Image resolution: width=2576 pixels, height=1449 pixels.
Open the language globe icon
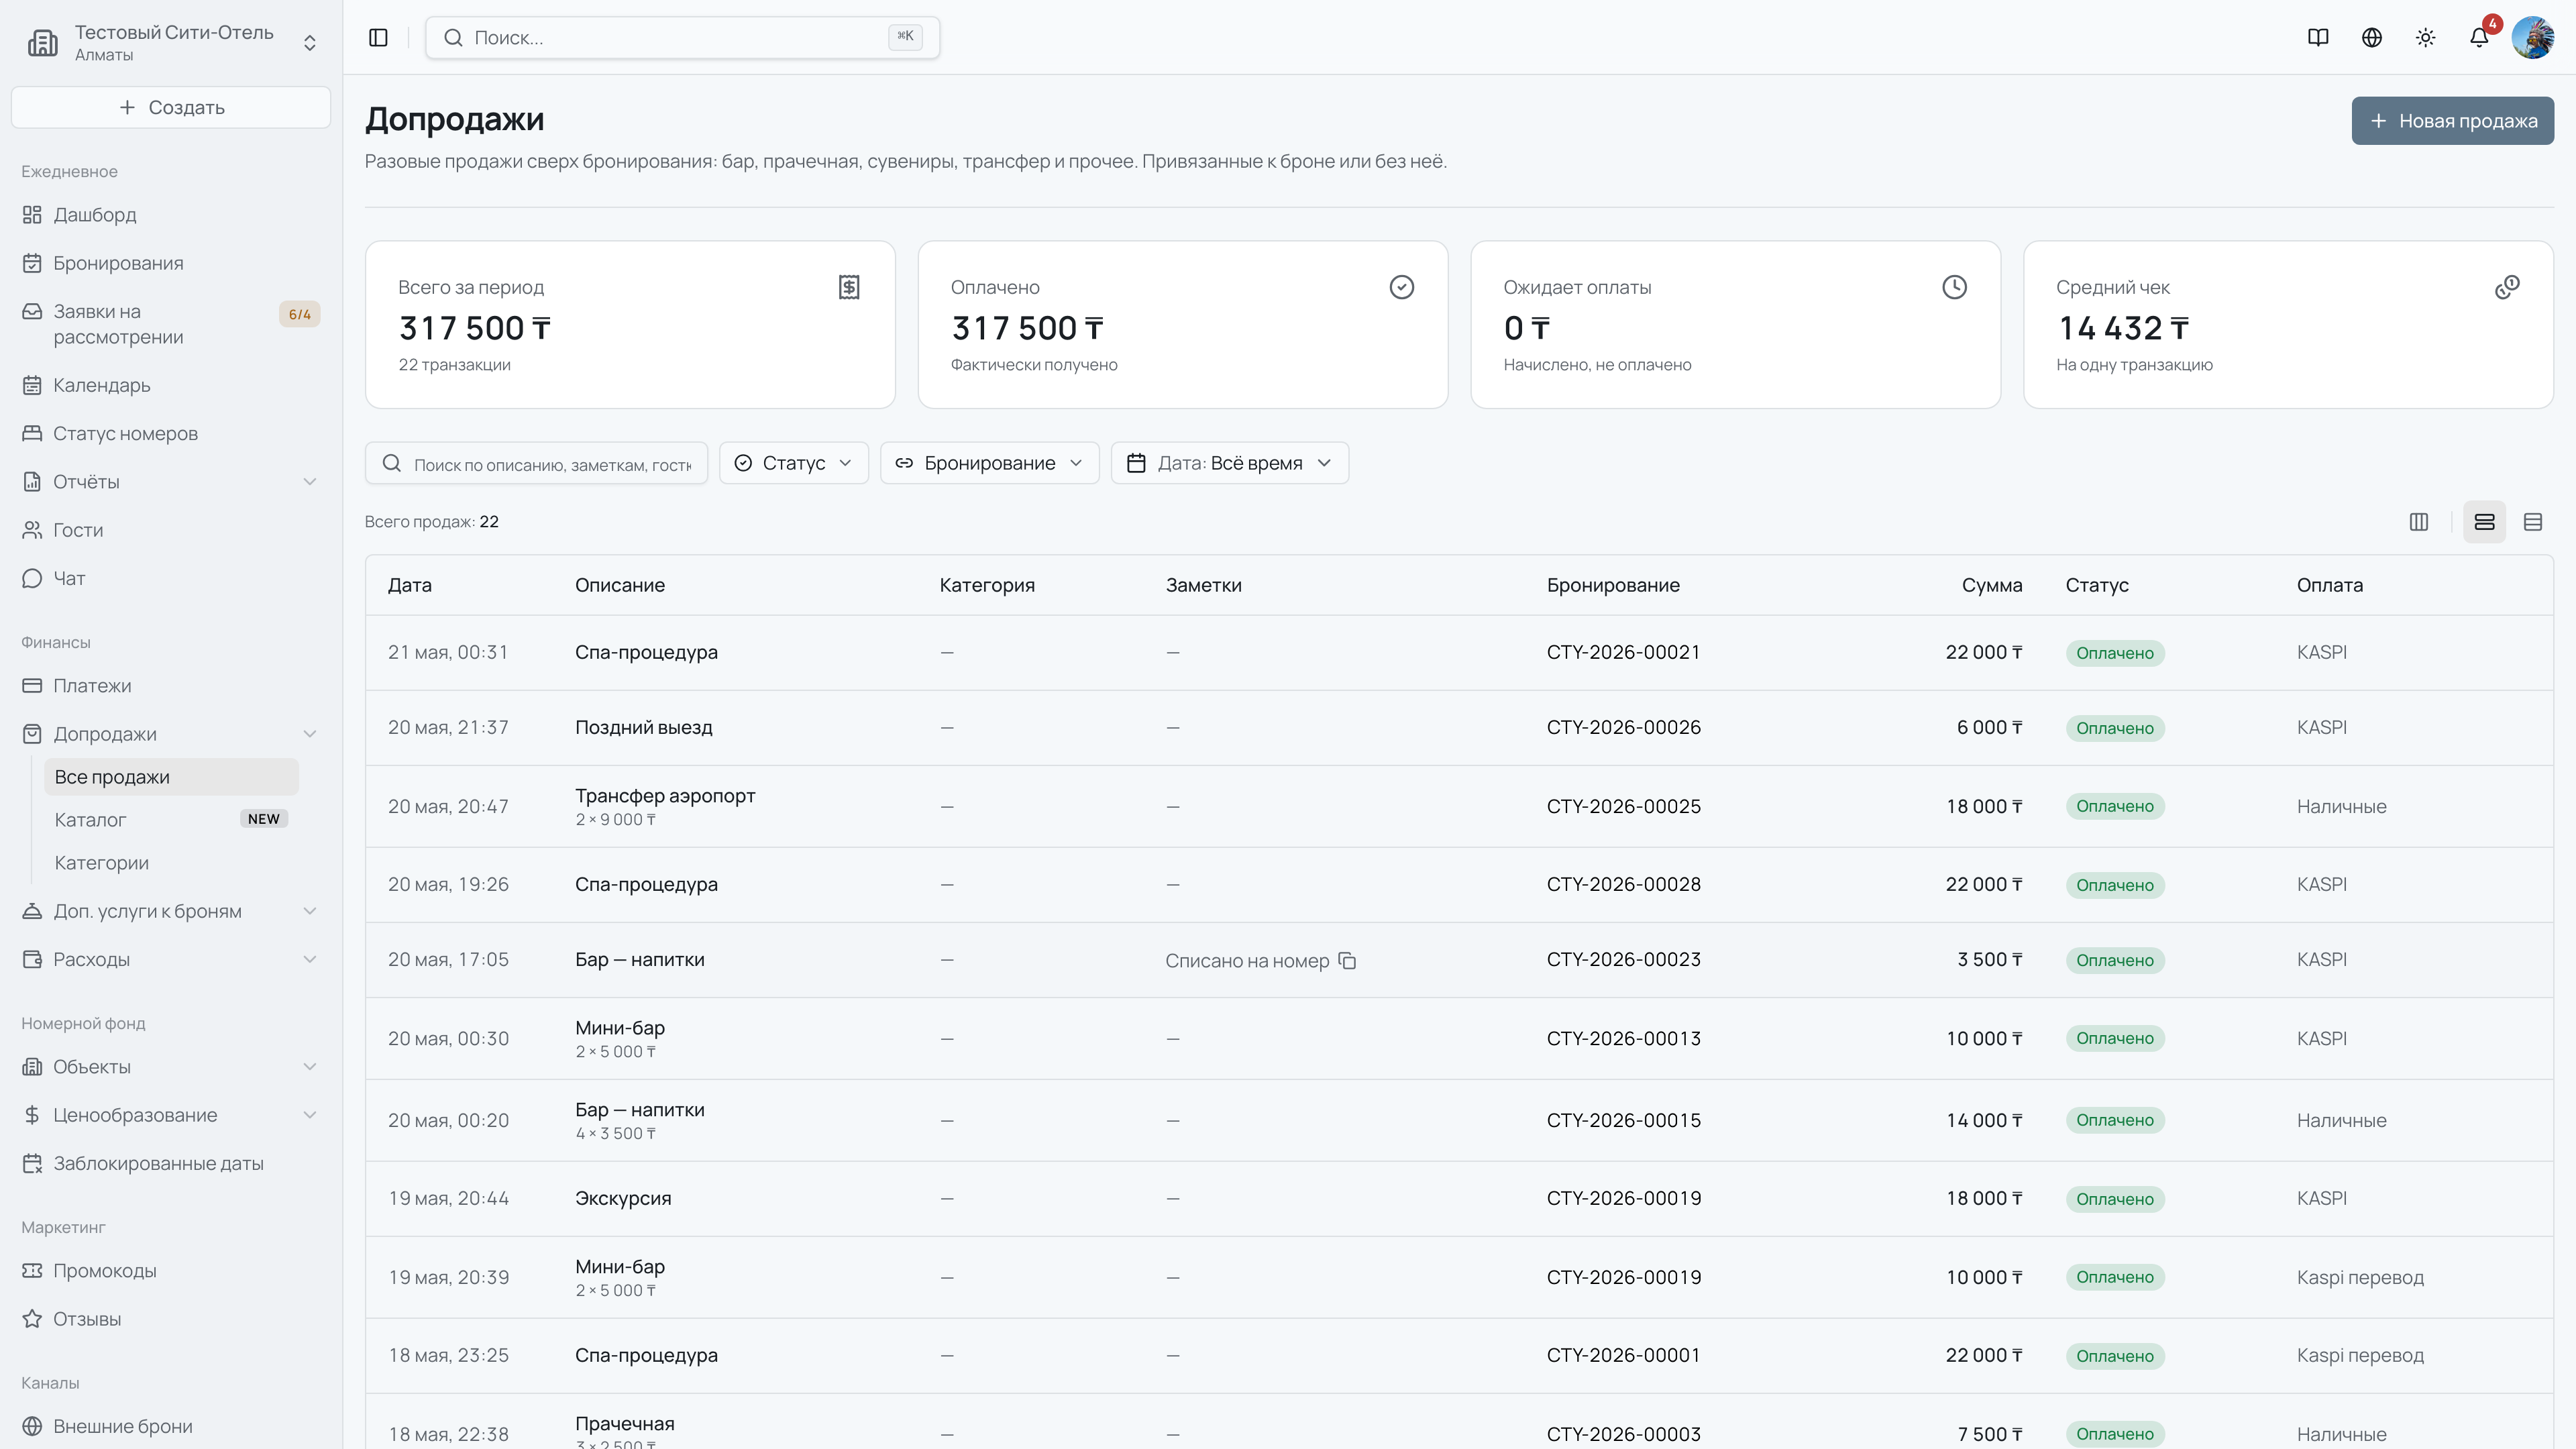coord(2372,38)
